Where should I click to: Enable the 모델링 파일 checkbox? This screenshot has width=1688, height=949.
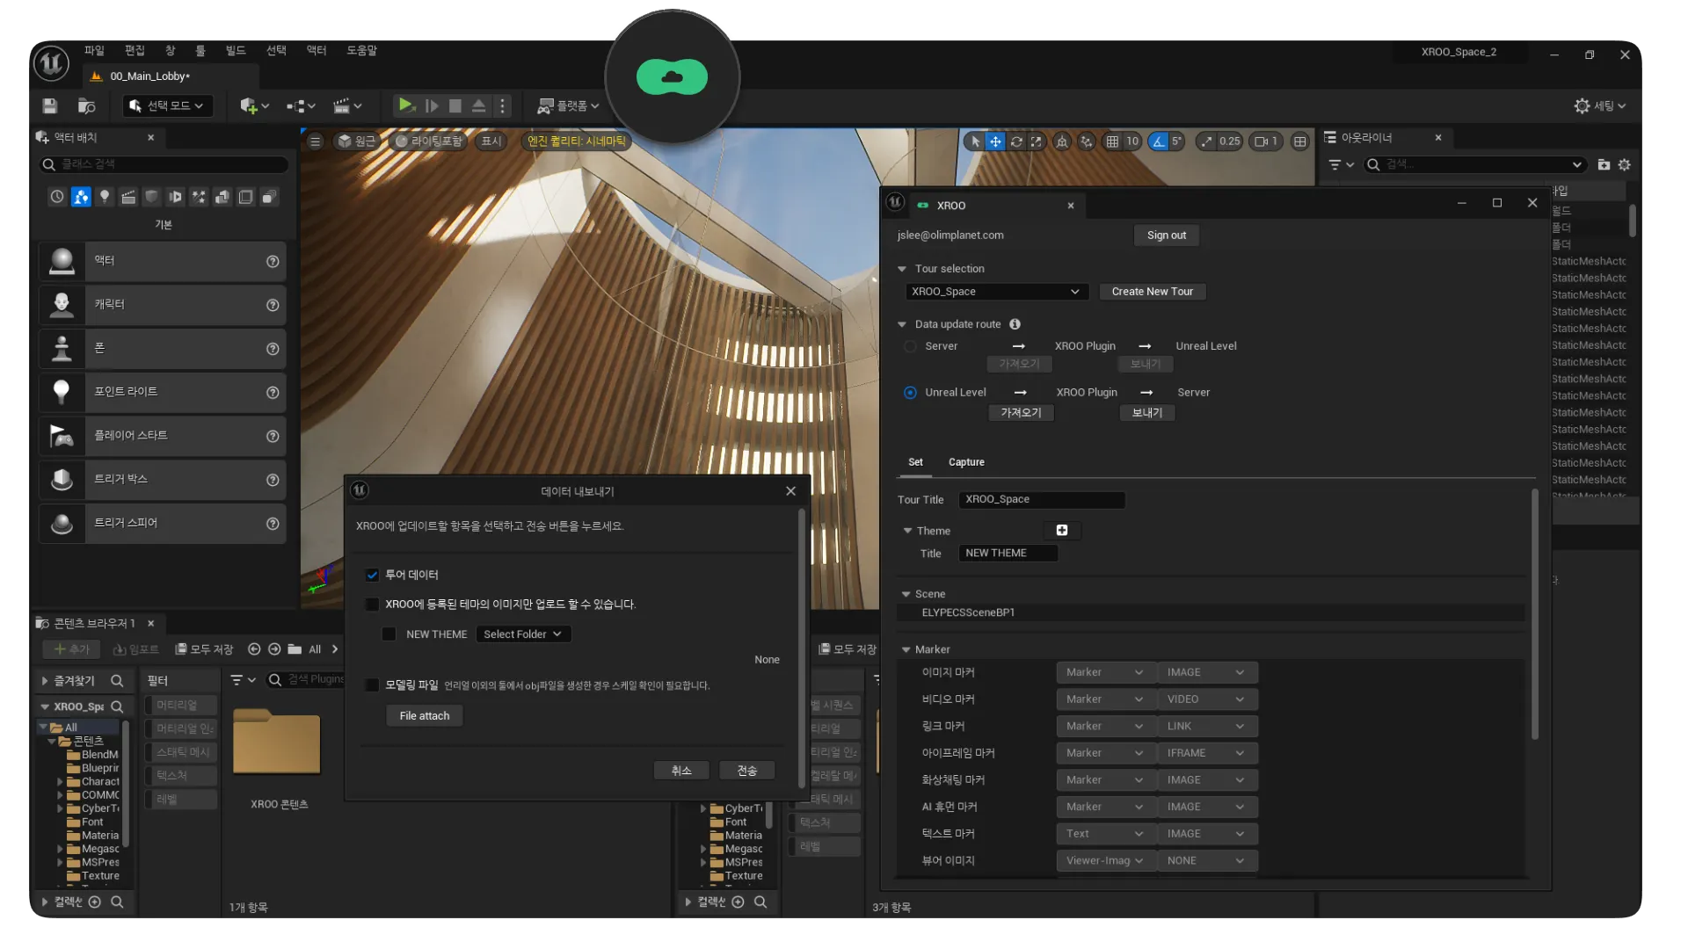372,685
